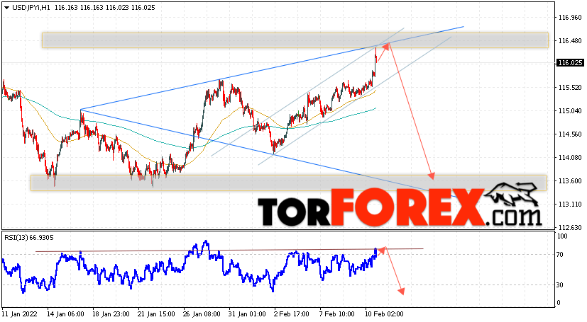
Task: Select the USDJPYi,H1 symbol label
Action: (x=32, y=8)
